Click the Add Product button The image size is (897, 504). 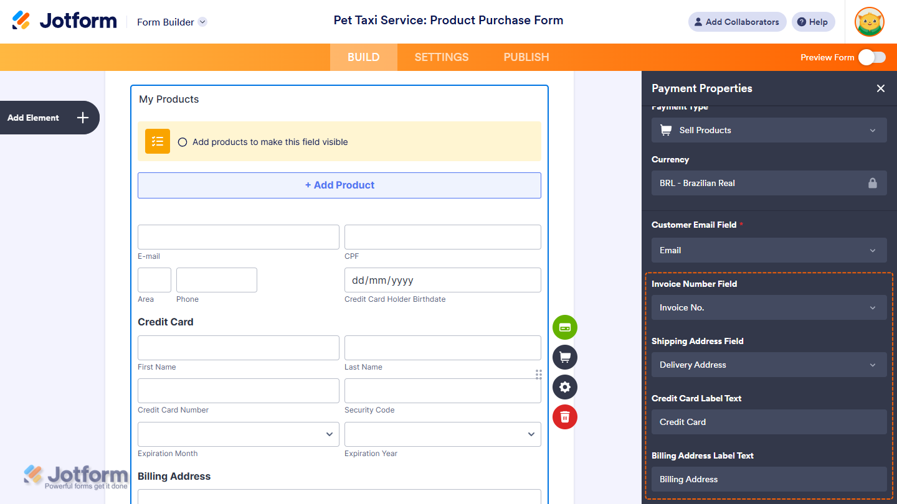tap(339, 185)
